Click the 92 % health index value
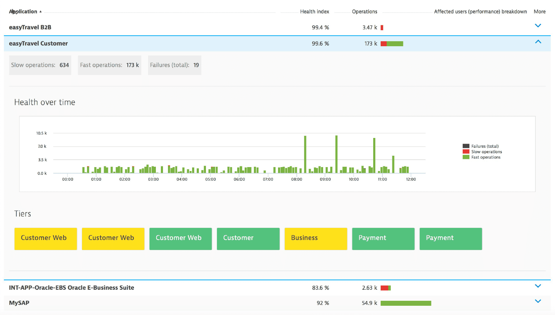This screenshot has height=315, width=555. click(323, 303)
